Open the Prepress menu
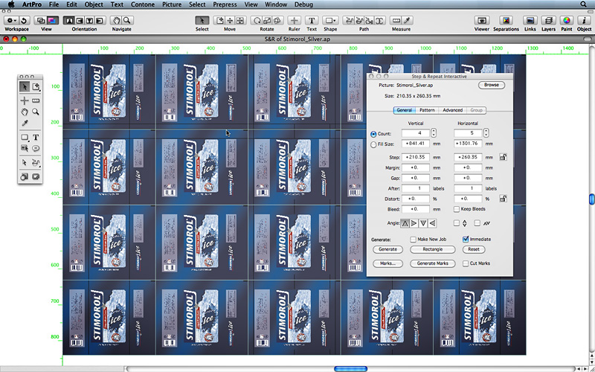This screenshot has width=595, height=372. pyautogui.click(x=225, y=4)
